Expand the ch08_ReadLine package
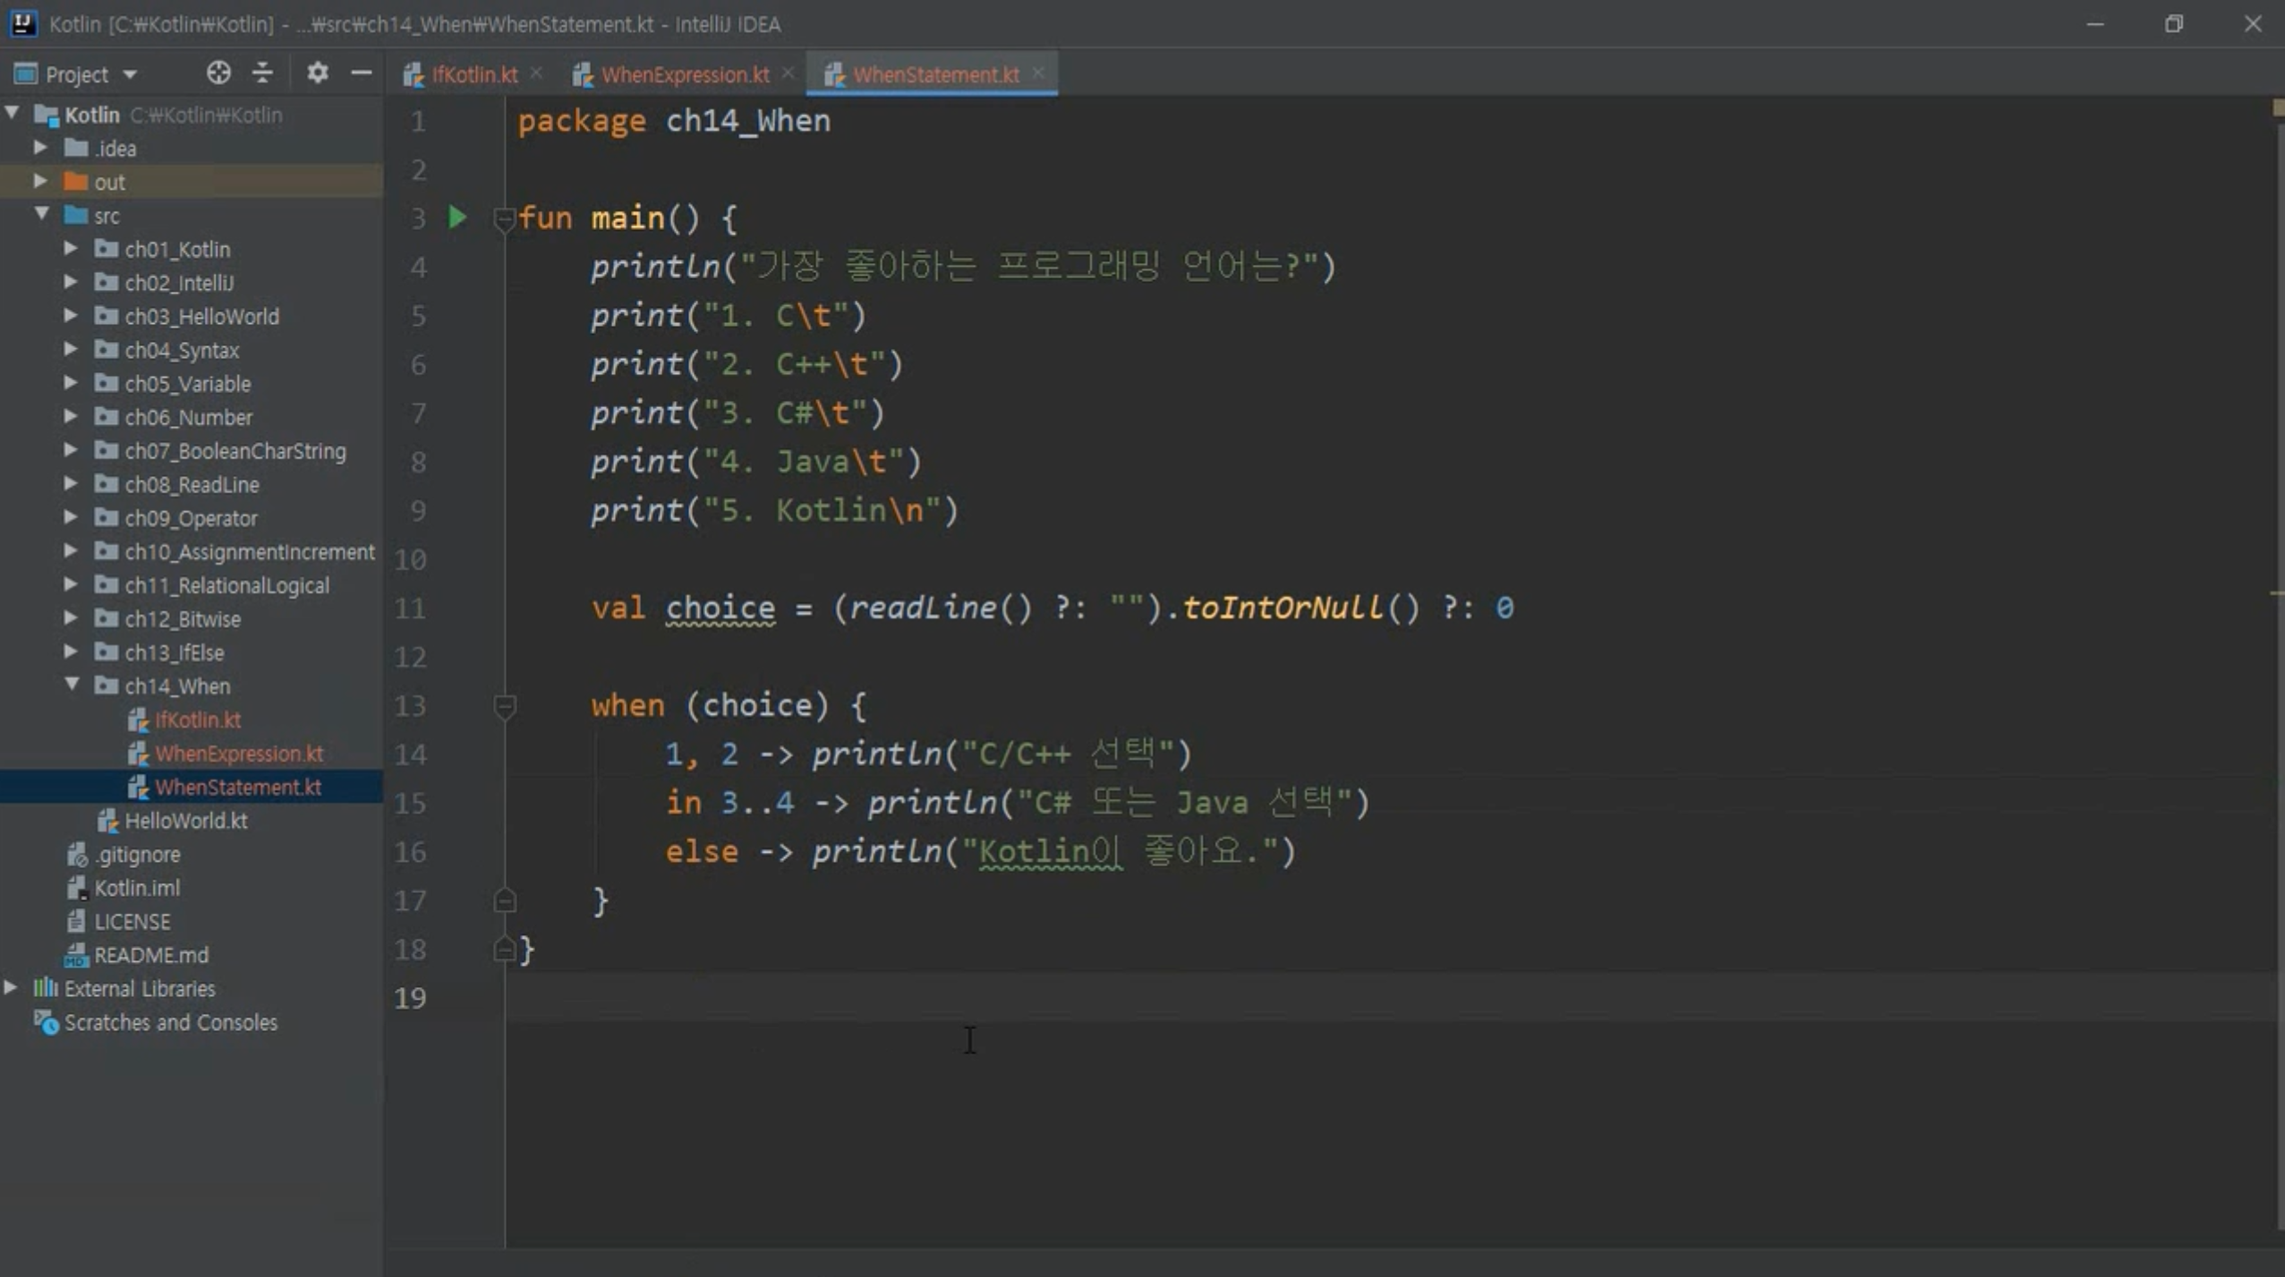Image resolution: width=2285 pixels, height=1277 pixels. pyautogui.click(x=71, y=483)
